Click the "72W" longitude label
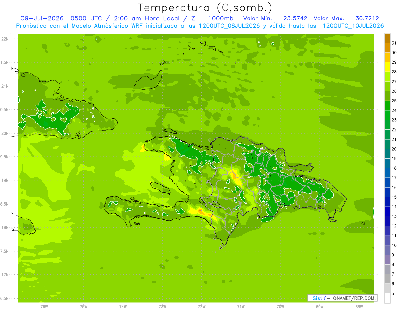Viewport: 403px width, 311px height. click(202, 306)
